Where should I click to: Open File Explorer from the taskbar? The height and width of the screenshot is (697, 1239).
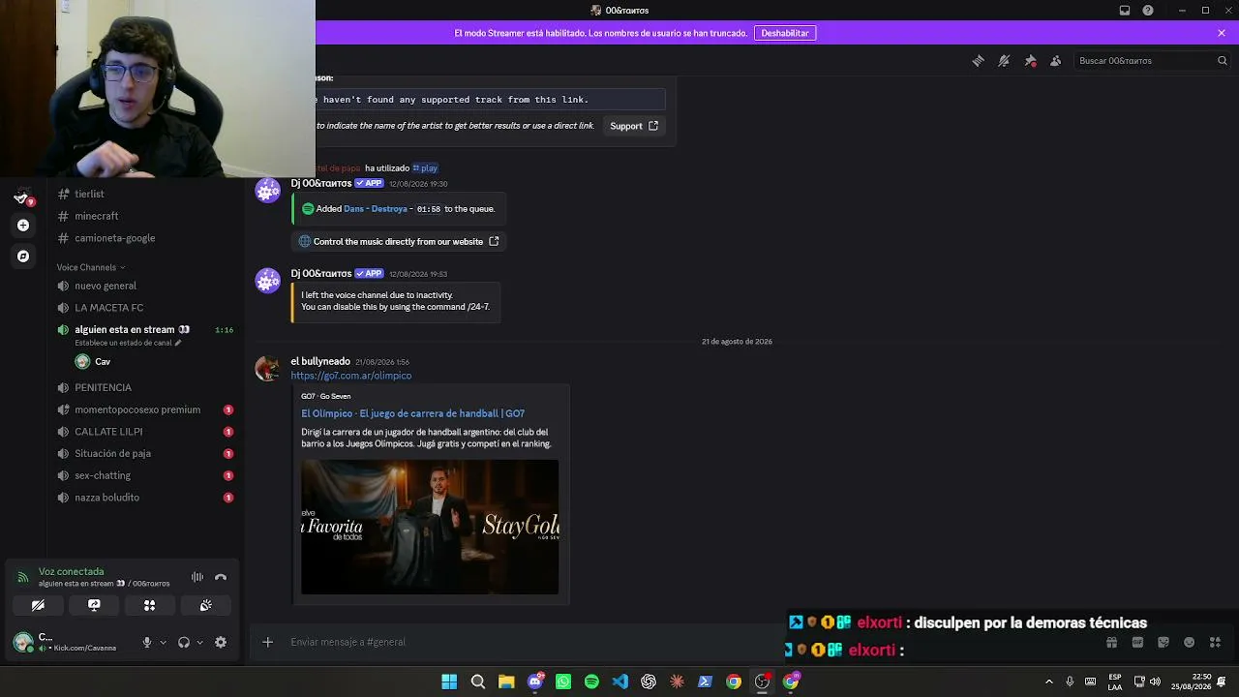click(x=506, y=682)
